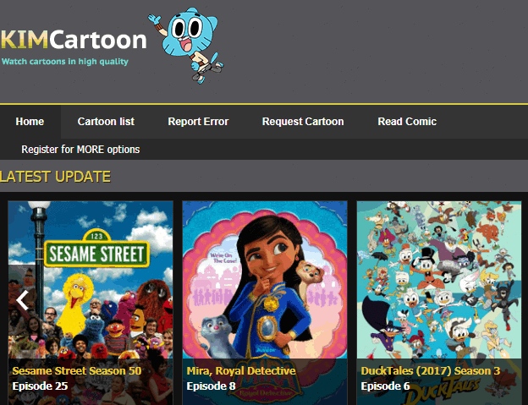
Task: Click the LATEST UPDATE heading
Action: coord(56,177)
